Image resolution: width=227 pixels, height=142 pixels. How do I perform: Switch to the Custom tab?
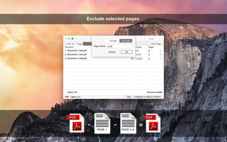pos(87,44)
